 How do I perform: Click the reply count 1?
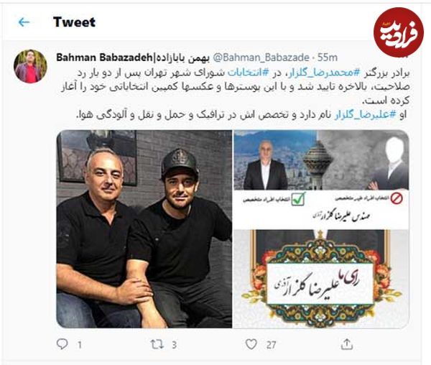tap(80, 345)
